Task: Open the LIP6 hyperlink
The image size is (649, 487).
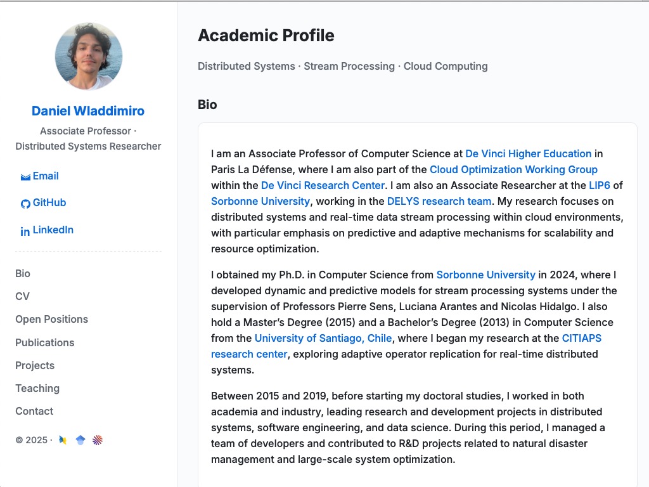Action: click(x=600, y=186)
